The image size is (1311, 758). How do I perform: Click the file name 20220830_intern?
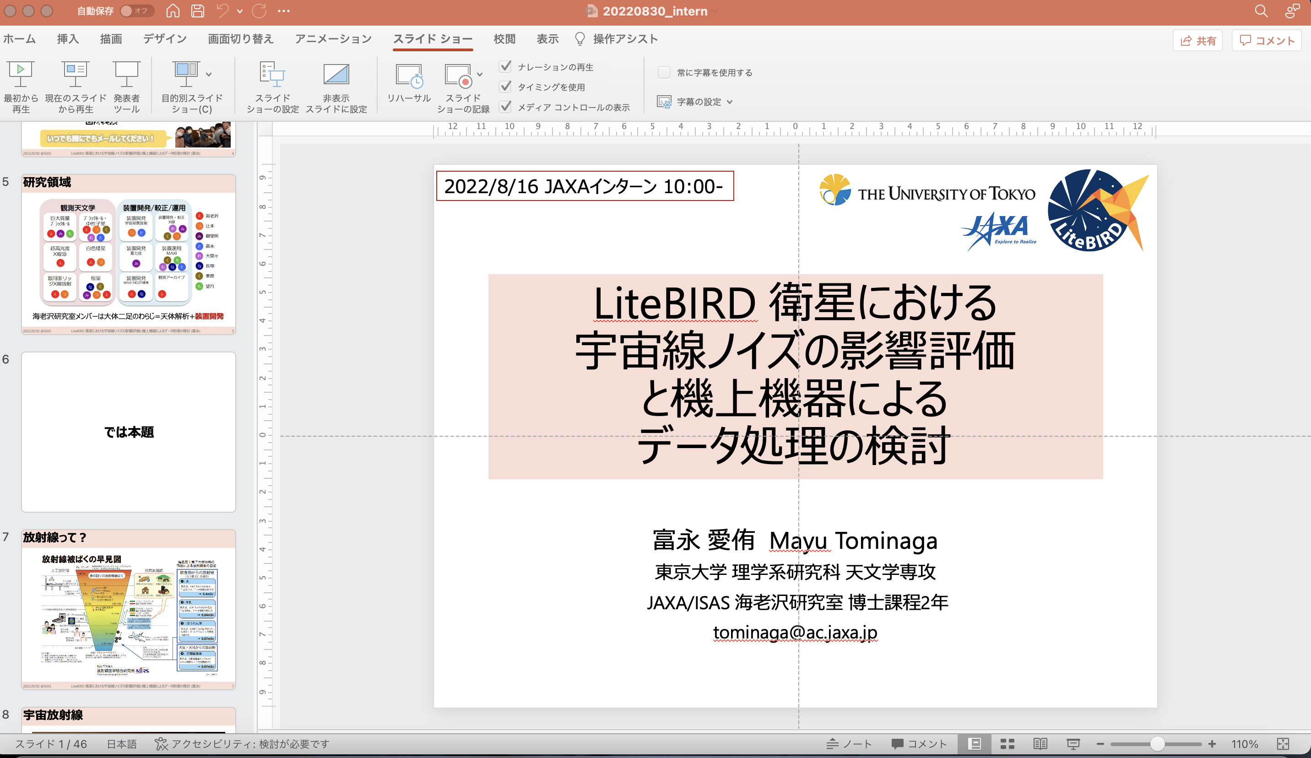click(655, 11)
